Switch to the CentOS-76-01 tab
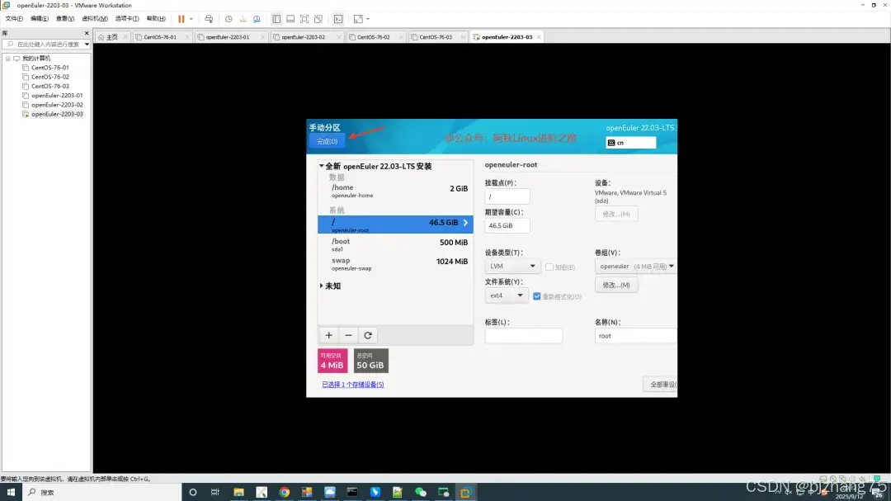Screen dimensions: 891x501 point(160,37)
